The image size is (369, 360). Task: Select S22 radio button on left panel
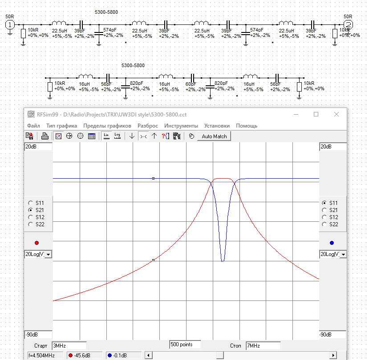(x=30, y=224)
